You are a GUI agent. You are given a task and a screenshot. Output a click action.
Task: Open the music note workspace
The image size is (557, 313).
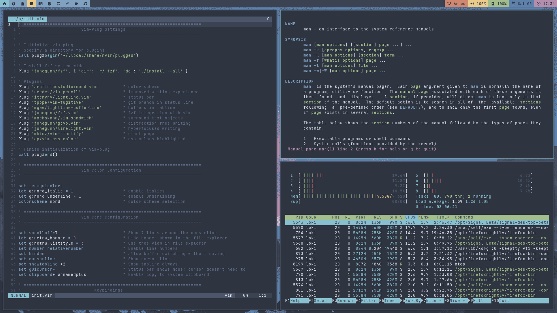click(x=85, y=3)
